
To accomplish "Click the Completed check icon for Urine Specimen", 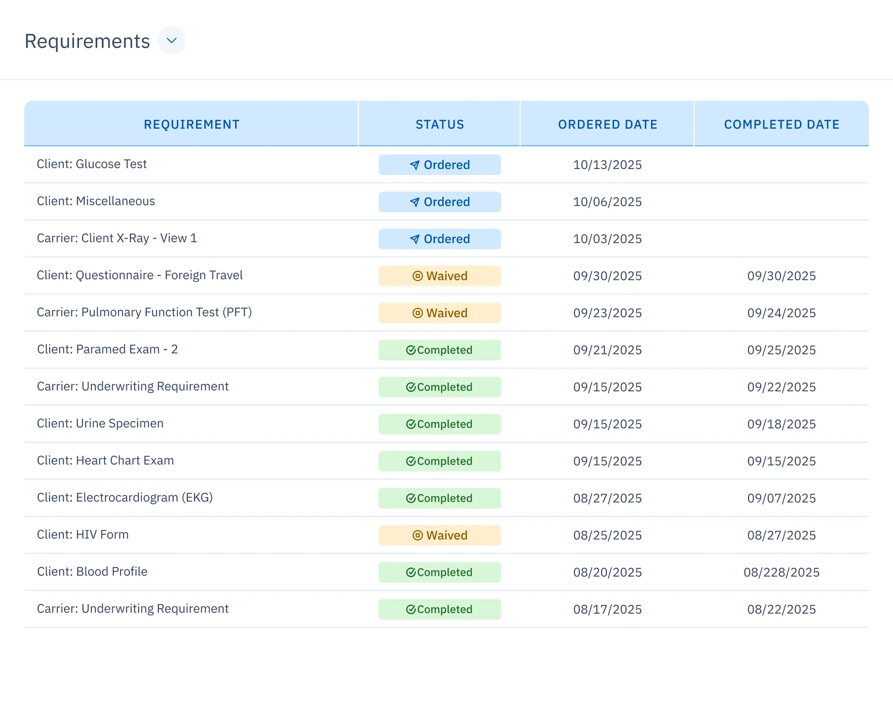I will [x=411, y=424].
